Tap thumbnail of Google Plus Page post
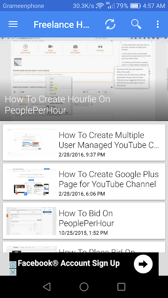 (x=31, y=182)
